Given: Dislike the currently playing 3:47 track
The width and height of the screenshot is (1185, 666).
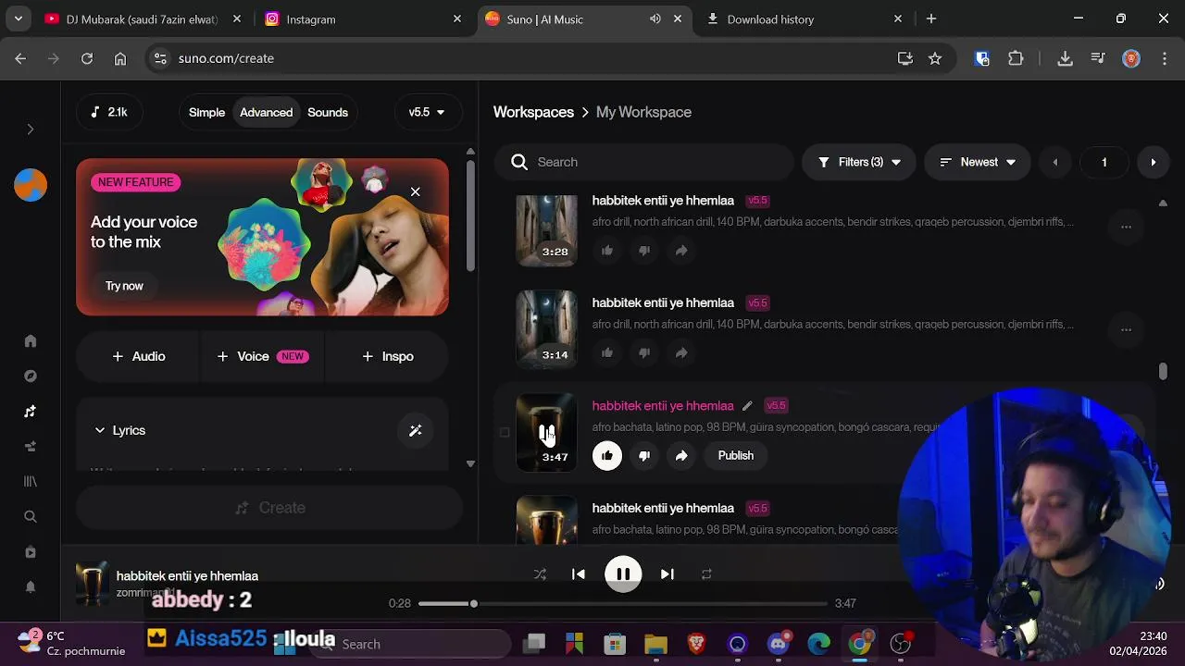Looking at the screenshot, I should coord(644,455).
